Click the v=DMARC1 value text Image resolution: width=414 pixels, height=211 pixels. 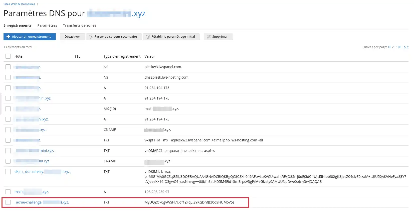tap(179, 151)
